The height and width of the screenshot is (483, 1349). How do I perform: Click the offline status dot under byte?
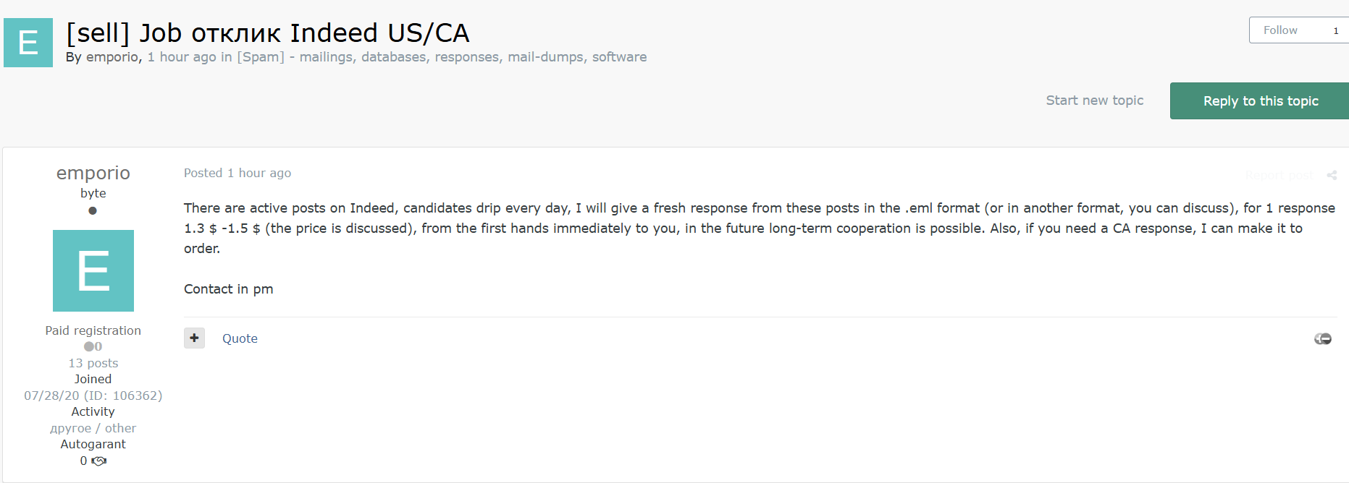pos(93,211)
